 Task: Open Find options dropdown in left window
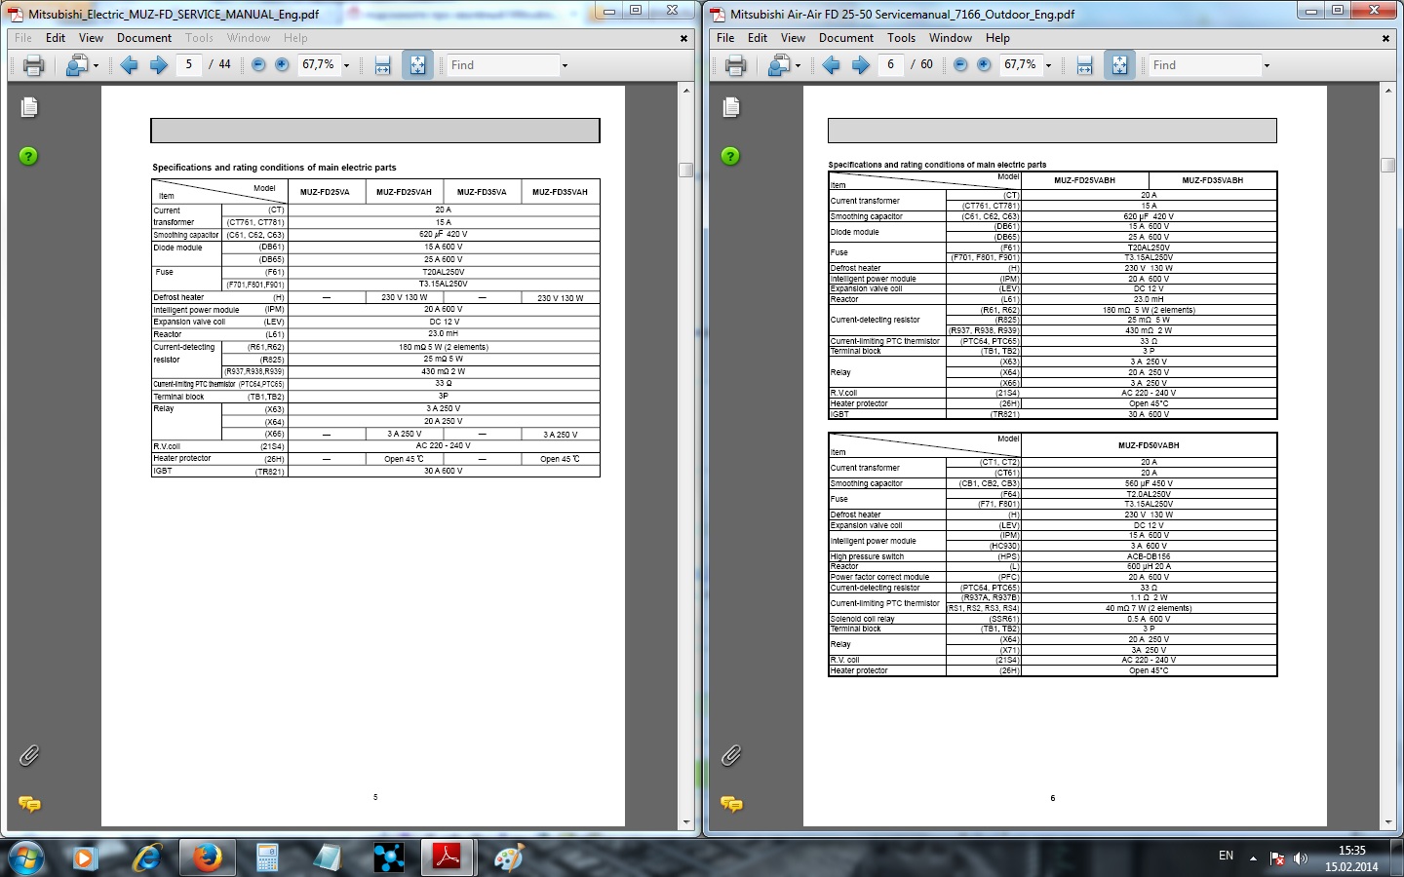(x=565, y=65)
